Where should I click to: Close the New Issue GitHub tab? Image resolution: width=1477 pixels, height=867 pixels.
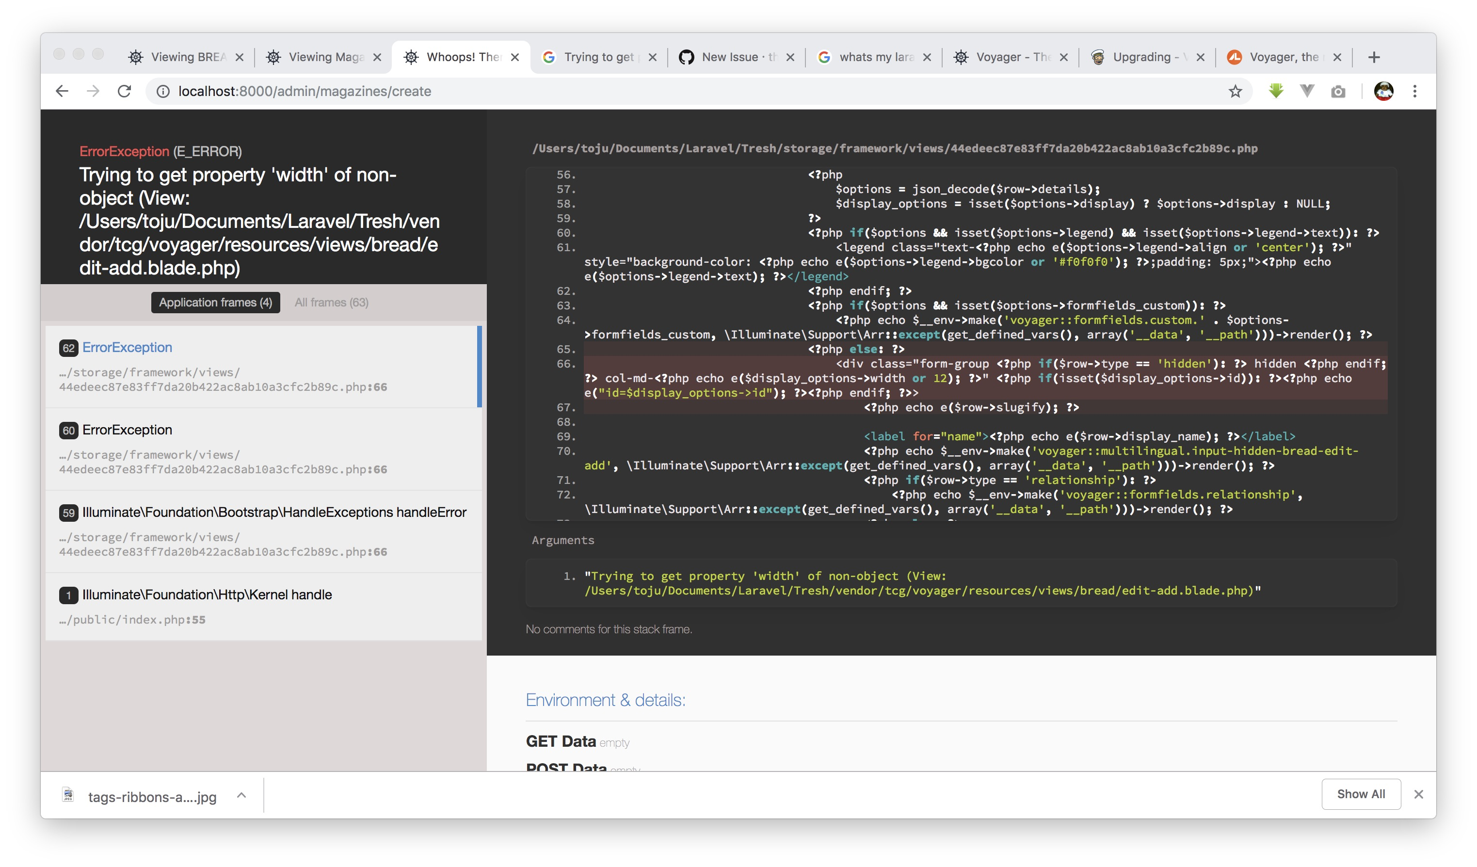[x=790, y=57]
